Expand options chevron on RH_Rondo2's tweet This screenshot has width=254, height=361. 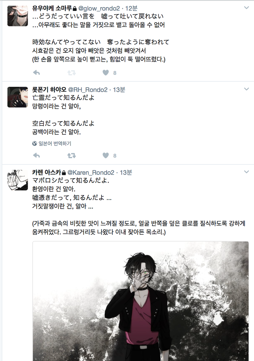click(246, 89)
